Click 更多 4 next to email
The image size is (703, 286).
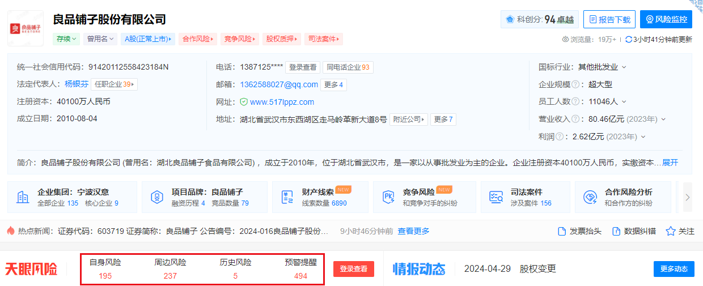click(333, 84)
